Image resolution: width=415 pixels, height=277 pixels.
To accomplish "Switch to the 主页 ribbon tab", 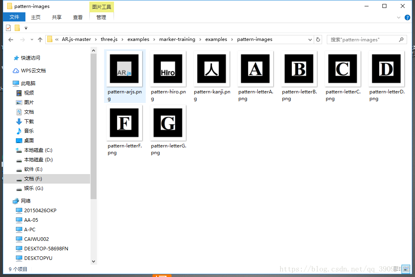I will click(x=36, y=17).
